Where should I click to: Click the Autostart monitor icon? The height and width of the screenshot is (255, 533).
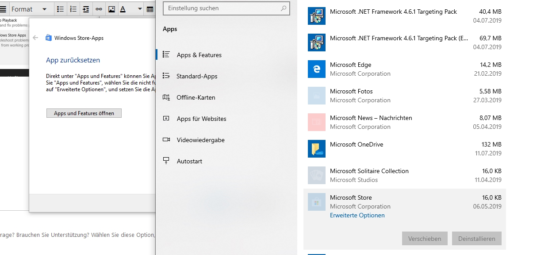(166, 161)
